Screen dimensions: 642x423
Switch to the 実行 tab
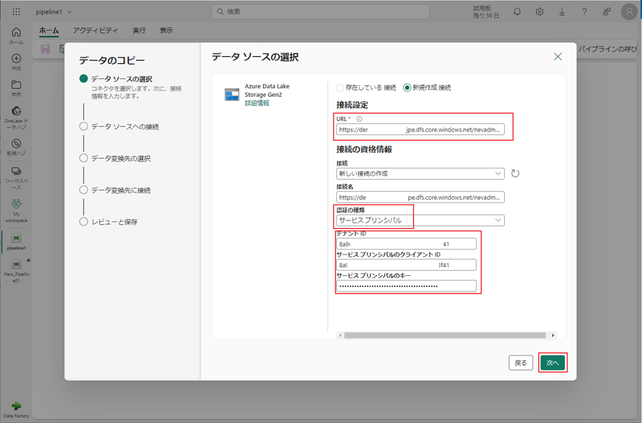[x=139, y=31]
